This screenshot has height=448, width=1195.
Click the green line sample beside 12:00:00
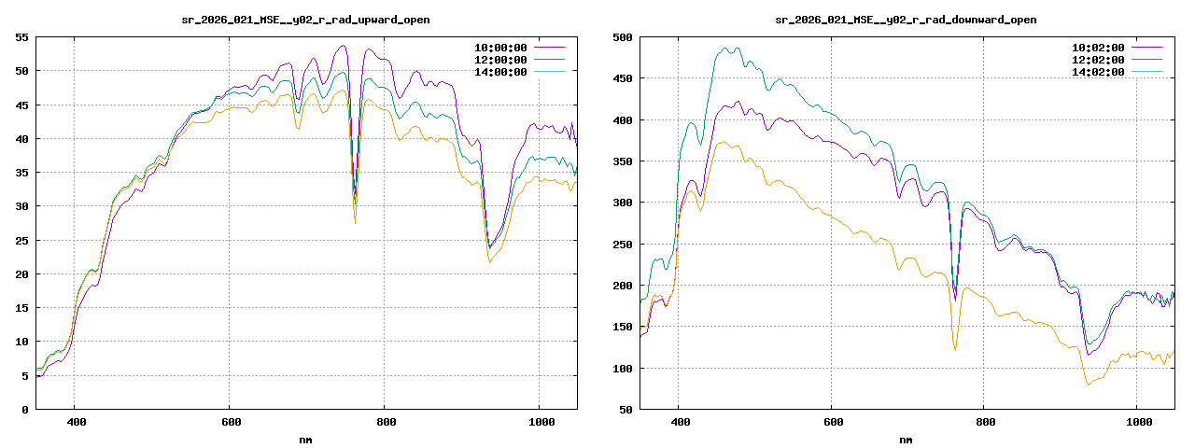pyautogui.click(x=548, y=59)
